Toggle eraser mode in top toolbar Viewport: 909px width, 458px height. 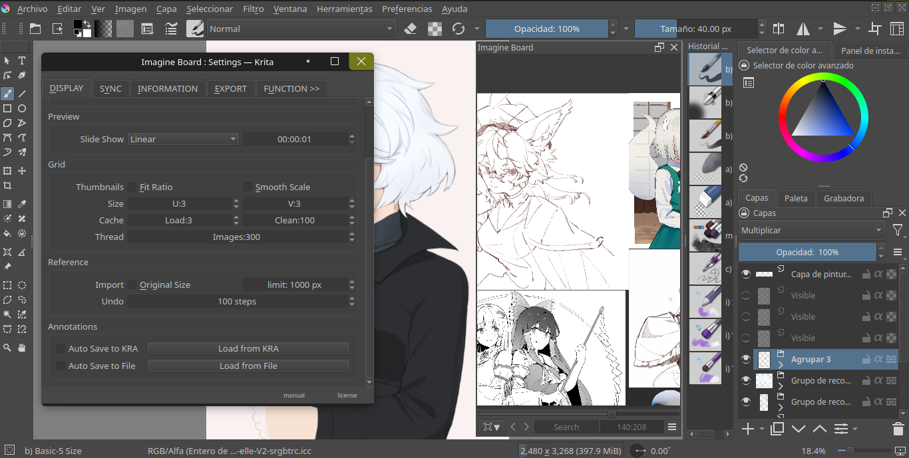pyautogui.click(x=411, y=29)
